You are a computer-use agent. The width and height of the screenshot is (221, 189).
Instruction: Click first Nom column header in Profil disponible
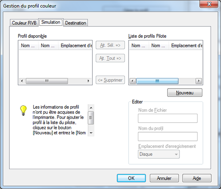click(x=28, y=46)
